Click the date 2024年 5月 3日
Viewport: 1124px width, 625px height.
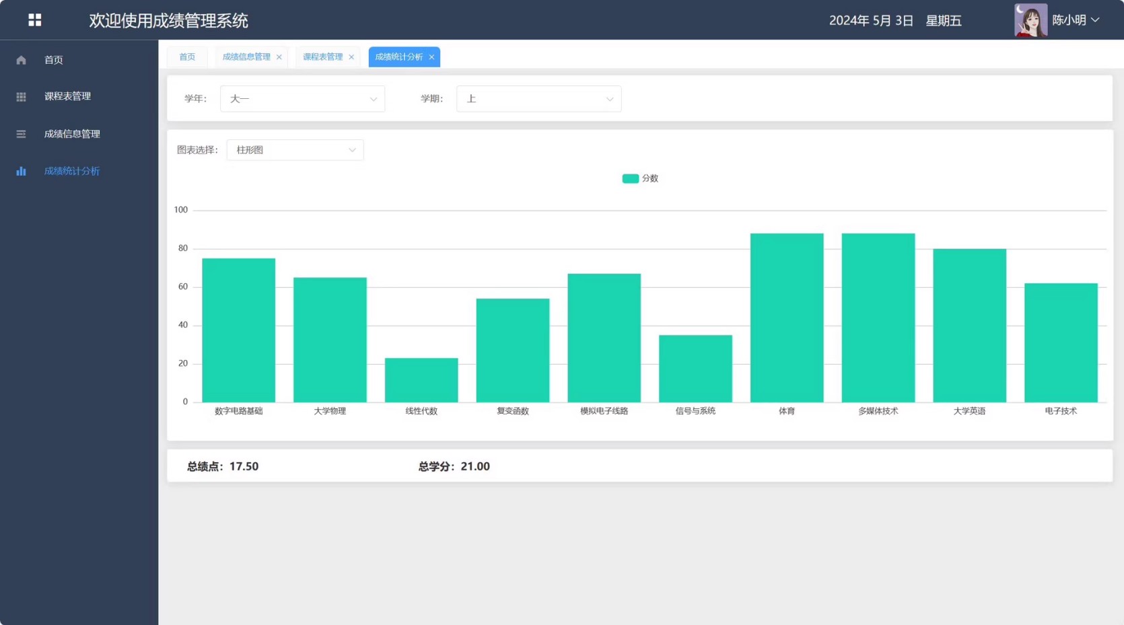[871, 21]
